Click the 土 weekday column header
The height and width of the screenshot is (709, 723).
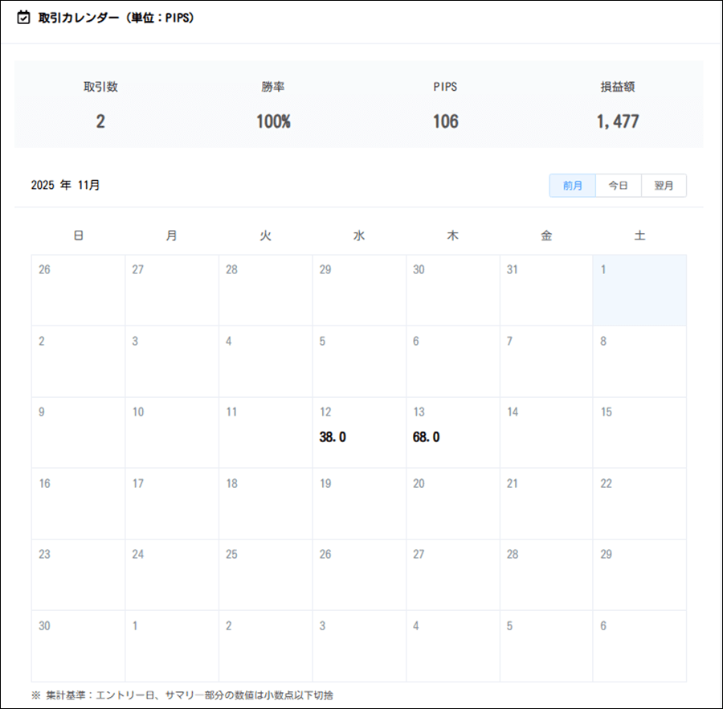pos(639,236)
